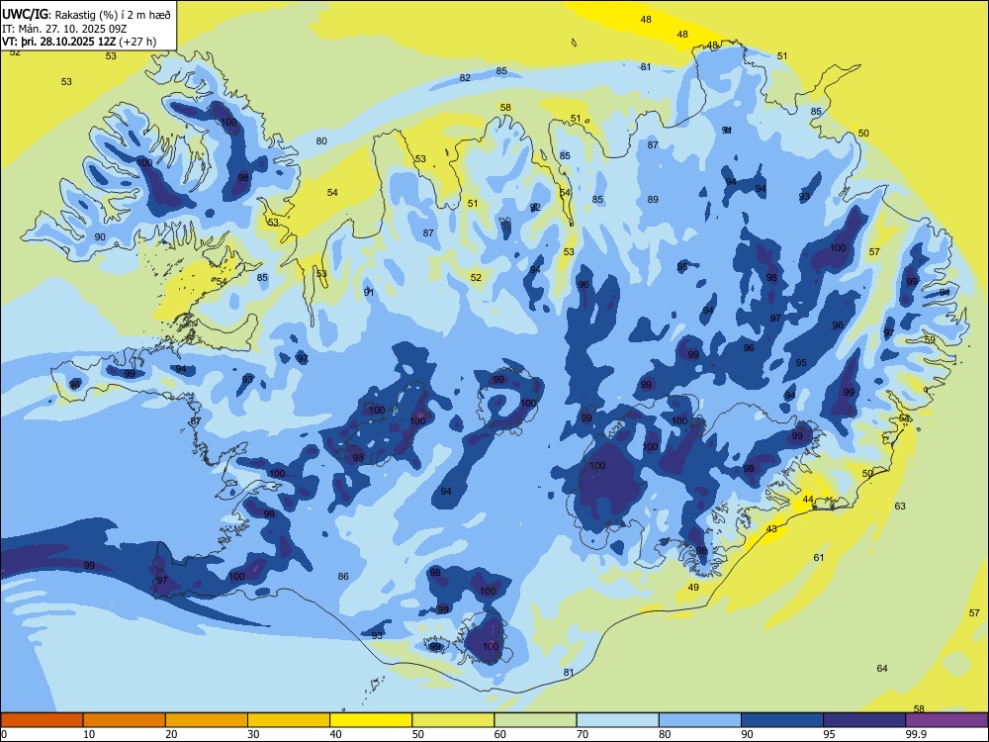Click the 'VT: þri. 28.10.2025 12Z (+27 h)' line
The image size is (989, 742).
79,42
